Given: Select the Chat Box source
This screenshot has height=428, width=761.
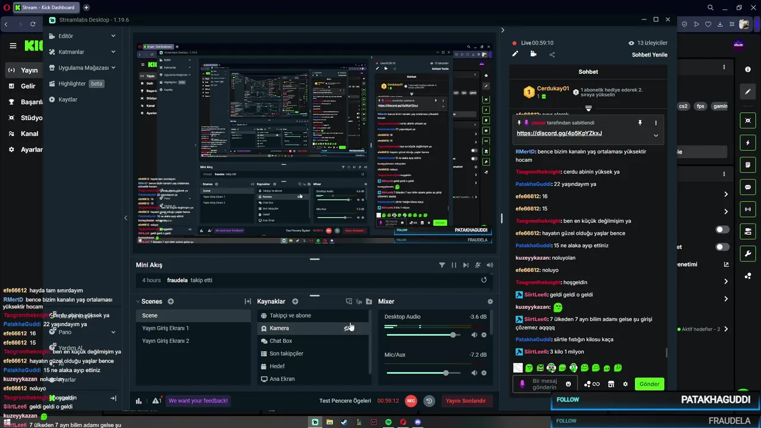Looking at the screenshot, I should click(313, 341).
